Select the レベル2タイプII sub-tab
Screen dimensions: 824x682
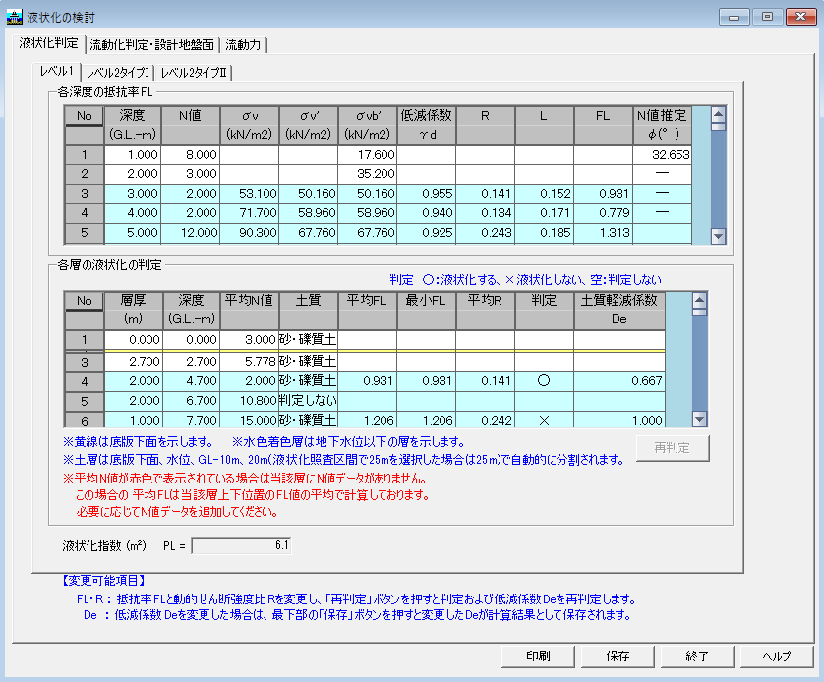point(194,73)
